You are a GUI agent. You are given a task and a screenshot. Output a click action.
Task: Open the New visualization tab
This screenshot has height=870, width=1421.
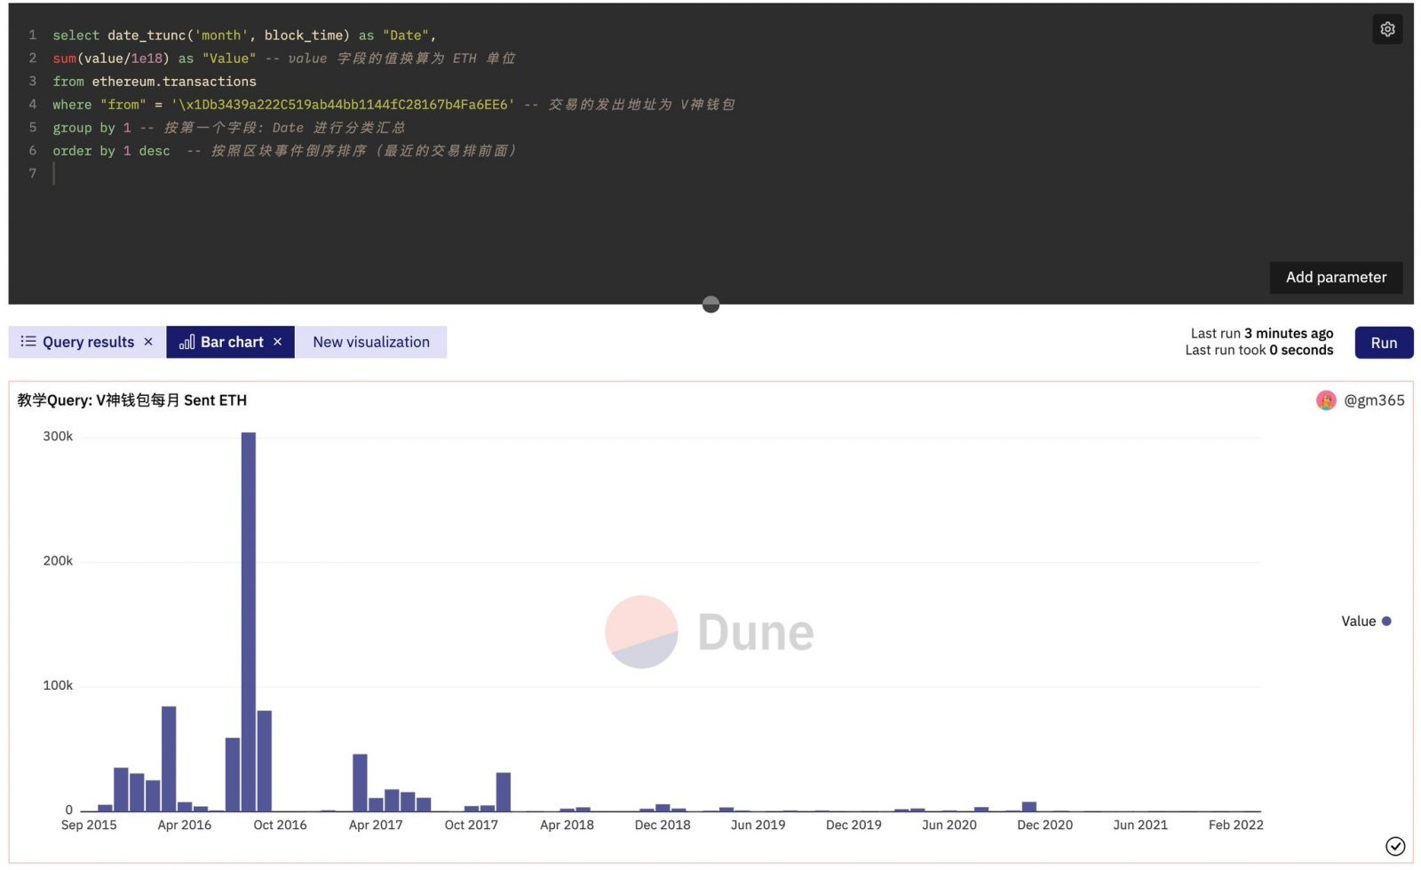click(x=371, y=342)
